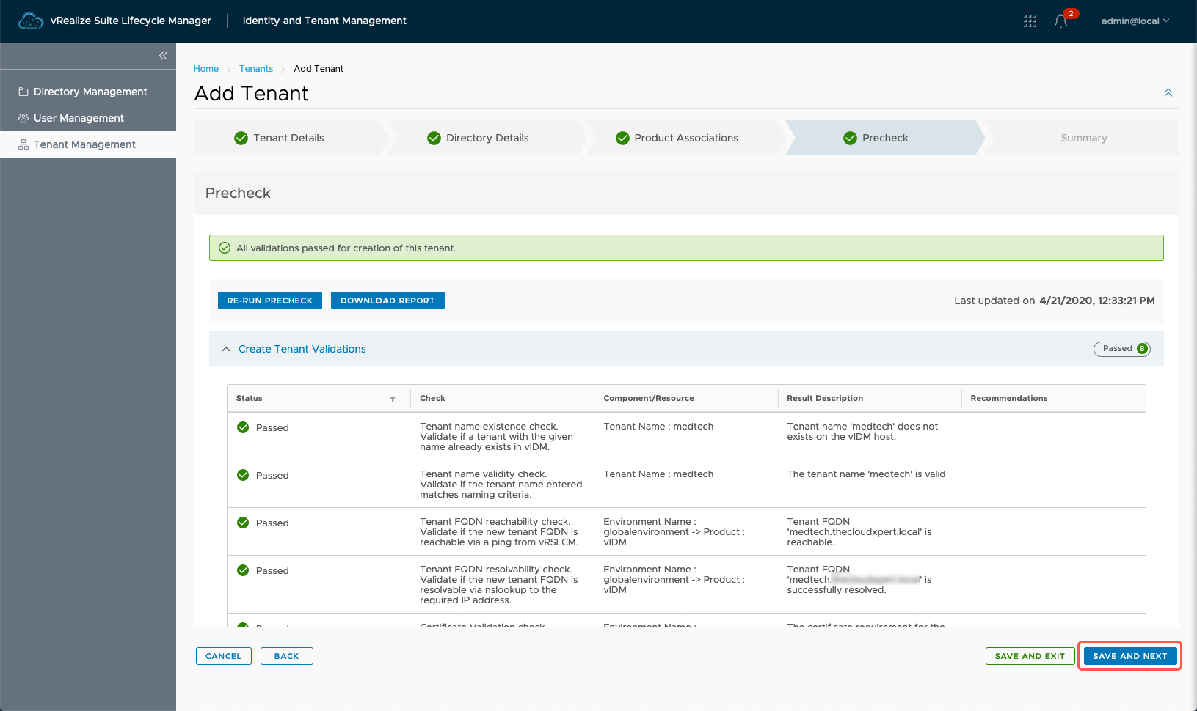Collapse page header with double-up chevron
Screen dimensions: 1197x711
[1168, 93]
